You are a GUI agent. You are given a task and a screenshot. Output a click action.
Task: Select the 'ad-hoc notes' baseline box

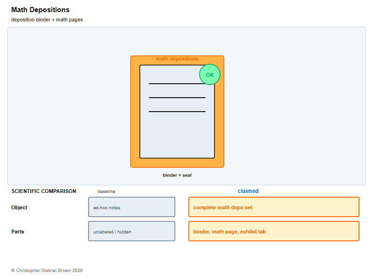[131, 207]
